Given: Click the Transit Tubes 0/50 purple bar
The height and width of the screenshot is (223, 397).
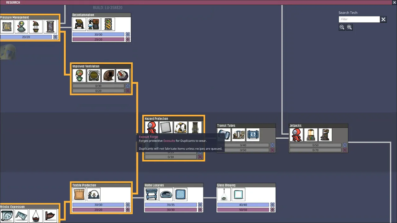Looking at the screenshot, I should click(x=243, y=150).
